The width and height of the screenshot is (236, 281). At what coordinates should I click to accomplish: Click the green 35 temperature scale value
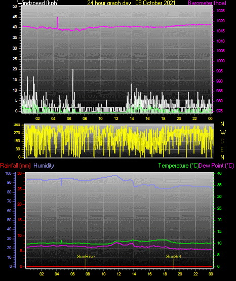[x=219, y=185]
